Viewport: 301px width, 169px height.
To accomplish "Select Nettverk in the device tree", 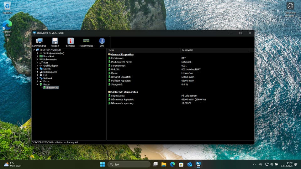I will click(x=48, y=78).
